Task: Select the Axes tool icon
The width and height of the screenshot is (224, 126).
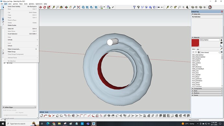Action: pos(183,7)
